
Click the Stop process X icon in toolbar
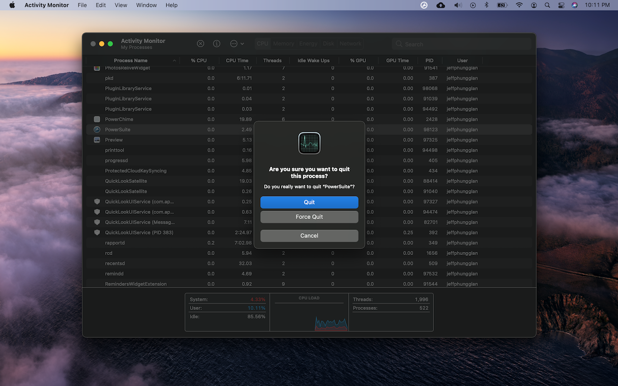coord(201,44)
